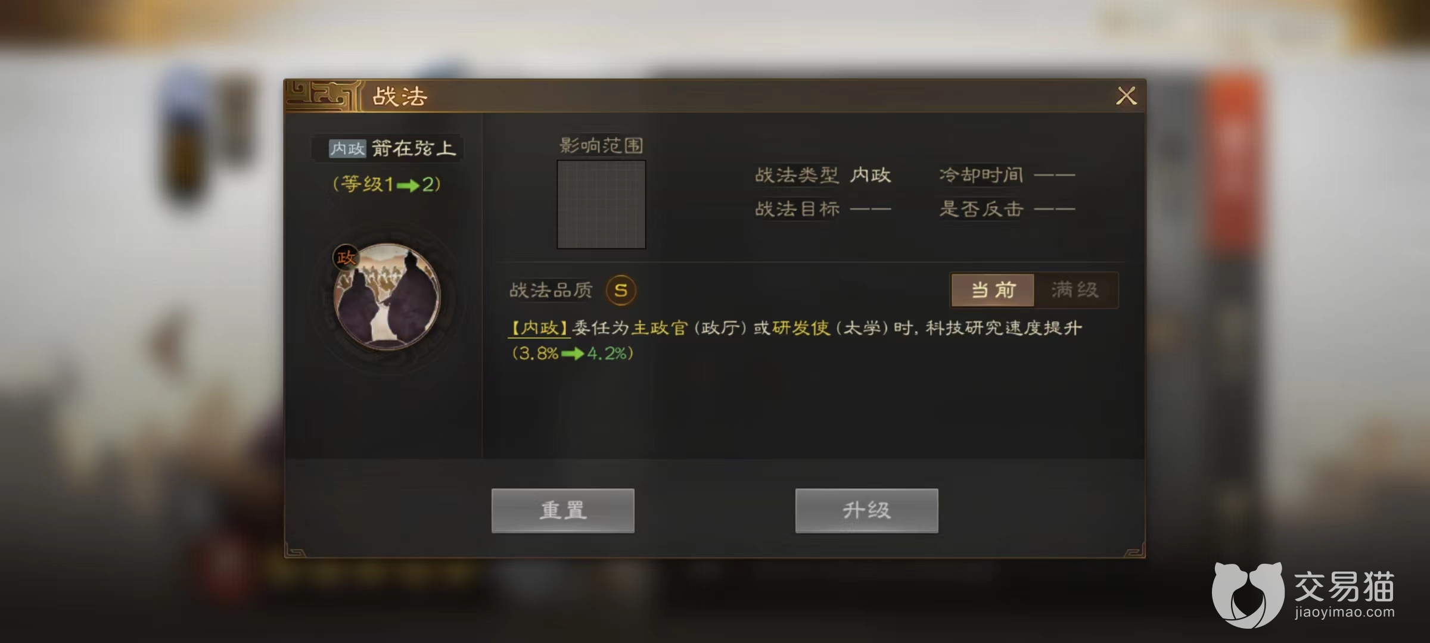The width and height of the screenshot is (1430, 643).
Task: Click the 战法类型 内政 field
Action: point(823,175)
